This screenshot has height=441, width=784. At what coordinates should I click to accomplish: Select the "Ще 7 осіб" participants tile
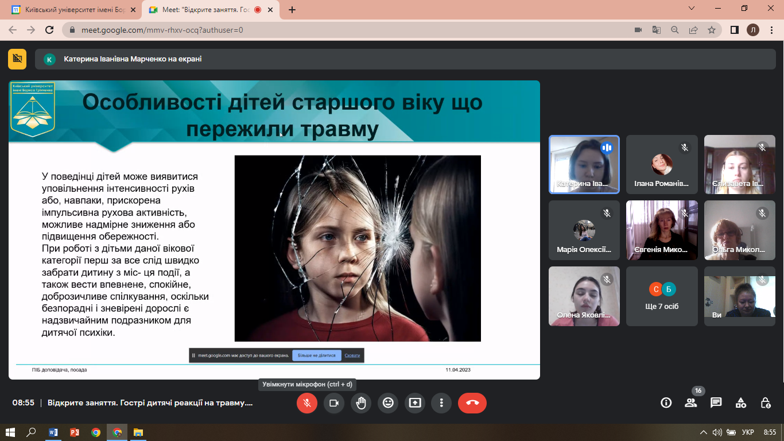pyautogui.click(x=662, y=296)
